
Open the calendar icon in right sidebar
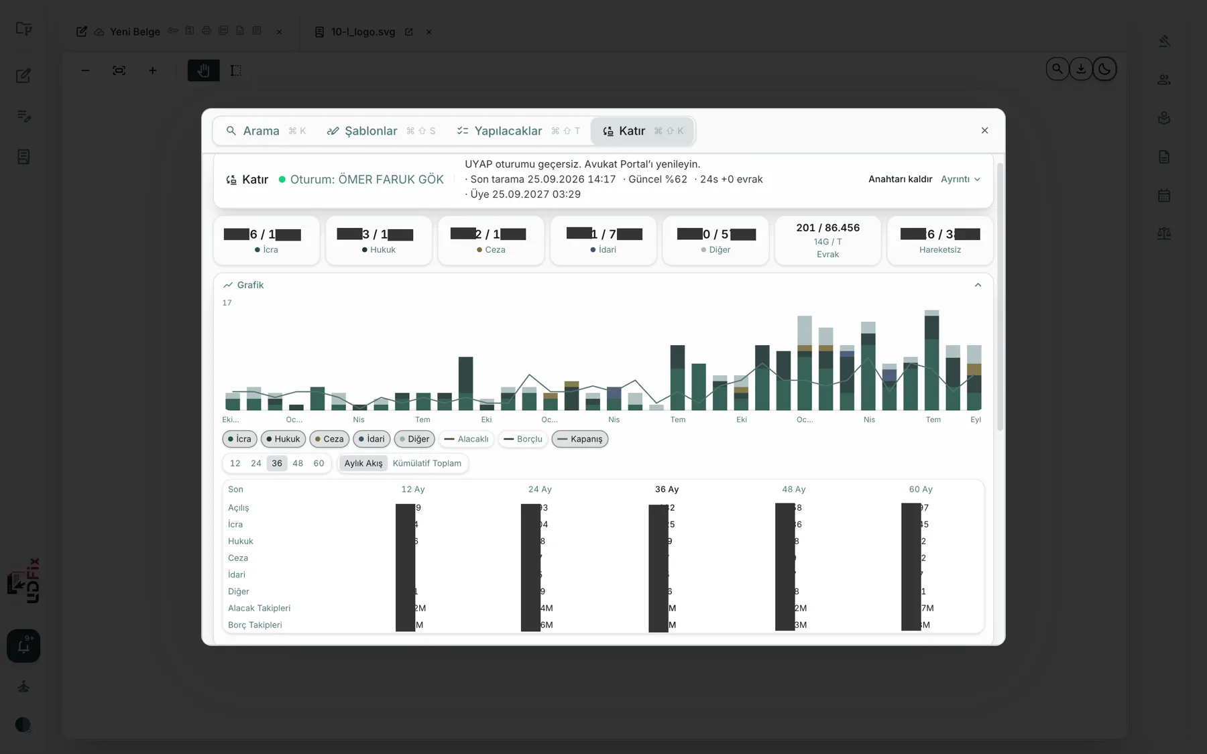pos(1164,196)
